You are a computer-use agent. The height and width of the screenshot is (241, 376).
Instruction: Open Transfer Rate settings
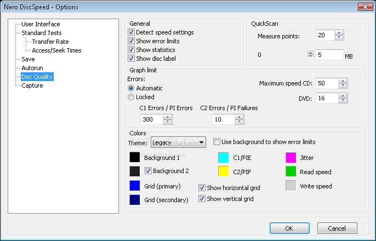(50, 42)
